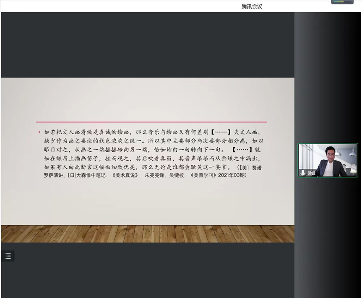The image size is (362, 298).
Task: Select the bulleted-list icon in the bottom corner
Action: 8,256
